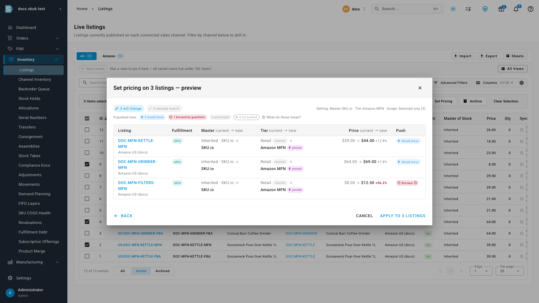Click the search magnifier icon in header
The height and width of the screenshot is (303, 539).
click(x=377, y=9)
